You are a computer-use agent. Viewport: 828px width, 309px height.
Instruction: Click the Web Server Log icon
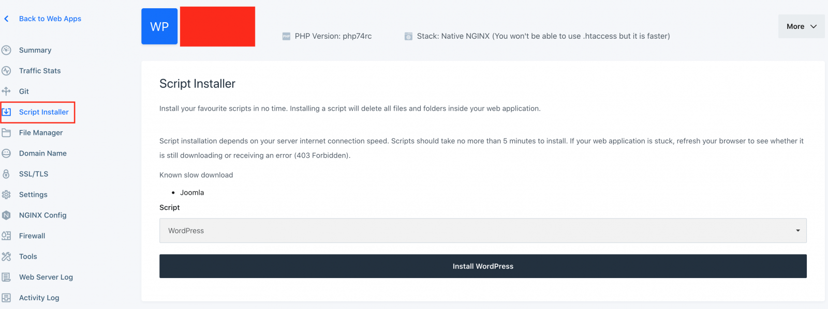pyautogui.click(x=6, y=277)
